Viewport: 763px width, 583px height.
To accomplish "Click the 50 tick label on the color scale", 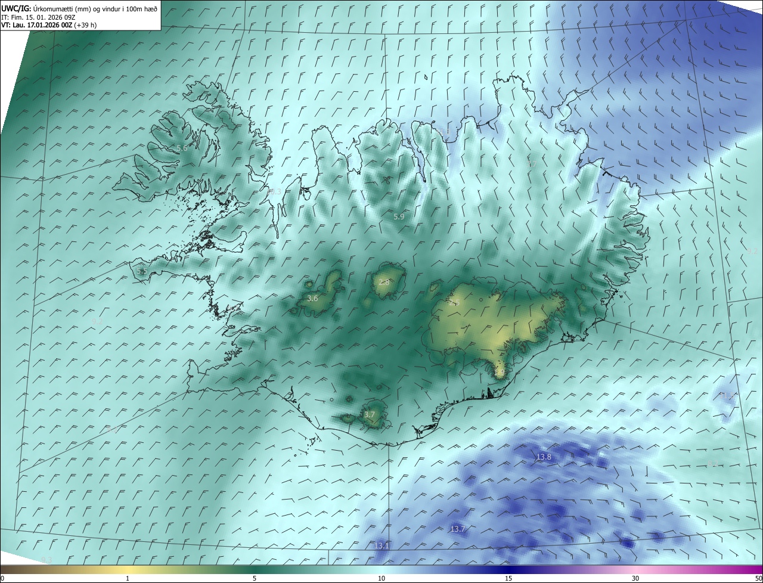I will [759, 578].
